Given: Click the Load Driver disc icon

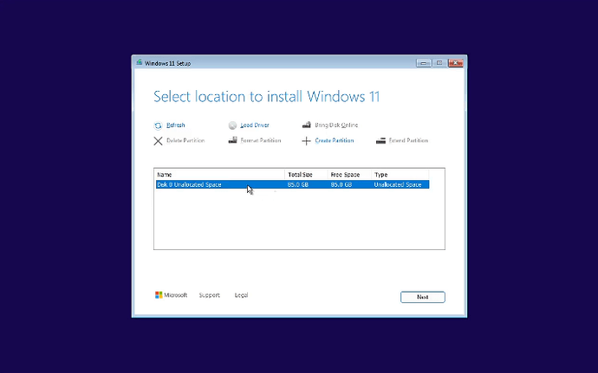Looking at the screenshot, I should click(x=232, y=125).
